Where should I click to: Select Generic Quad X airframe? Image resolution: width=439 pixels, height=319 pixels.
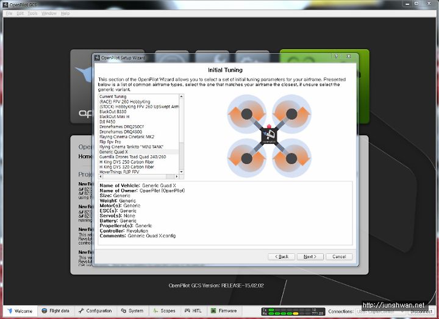[x=138, y=152]
